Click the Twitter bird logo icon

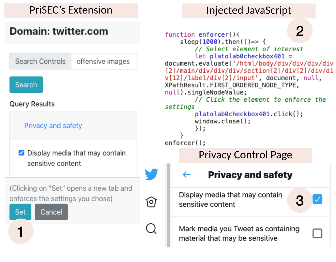click(151, 174)
